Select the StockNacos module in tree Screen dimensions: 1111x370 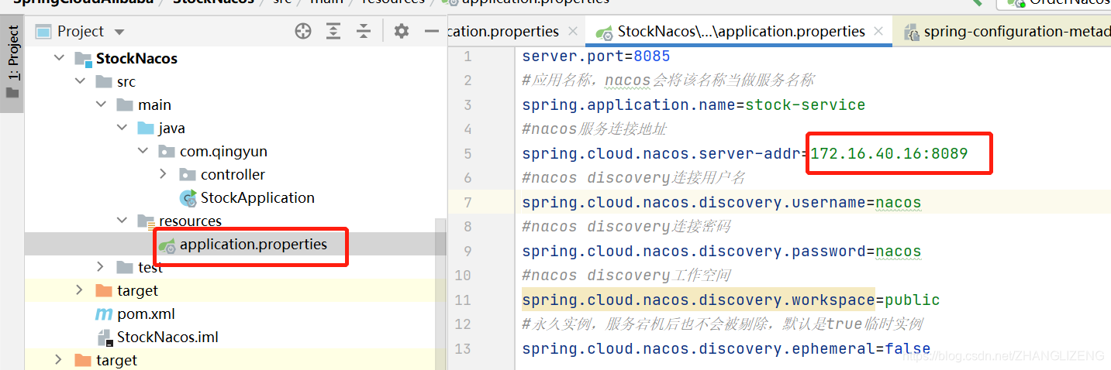pyautogui.click(x=136, y=59)
